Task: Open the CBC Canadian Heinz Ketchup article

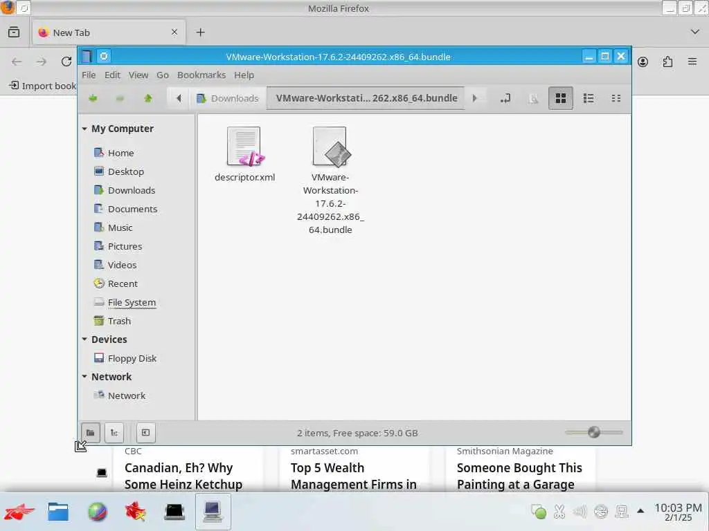Action: point(183,476)
